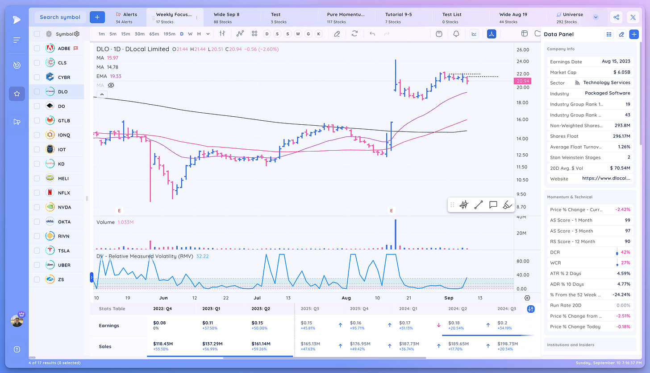The height and width of the screenshot is (373, 650).
Task: Click the X social icon
Action: (x=633, y=17)
